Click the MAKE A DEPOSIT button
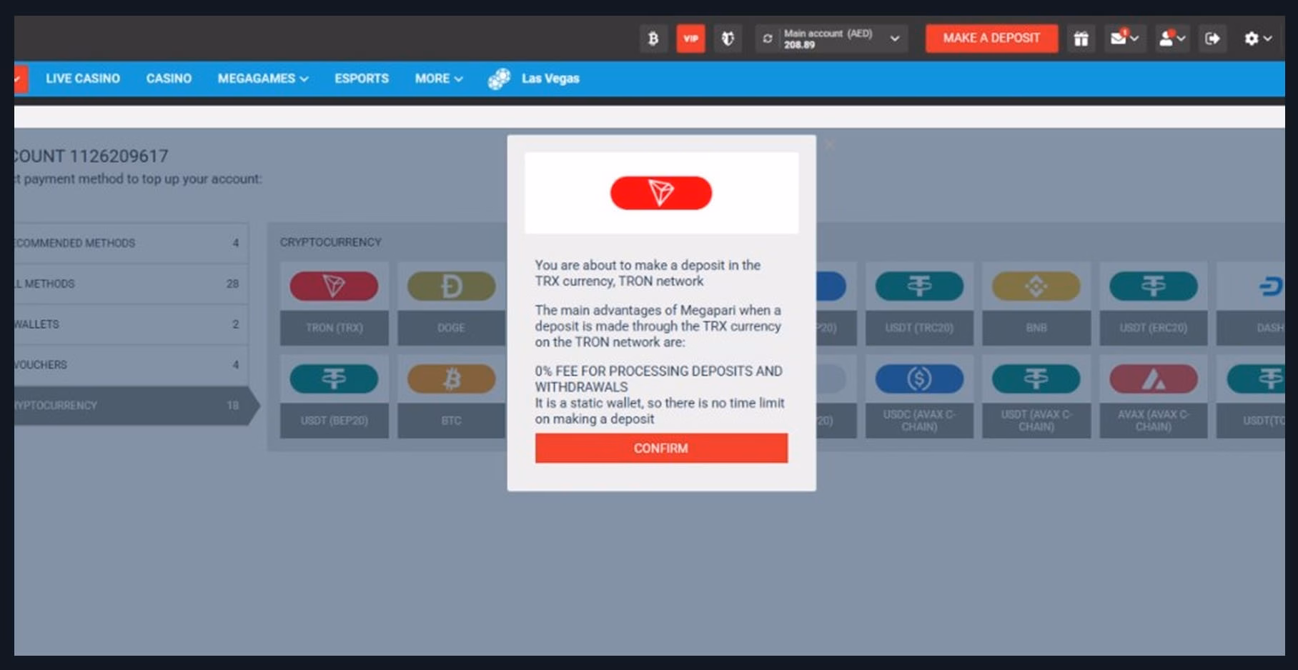 click(991, 39)
